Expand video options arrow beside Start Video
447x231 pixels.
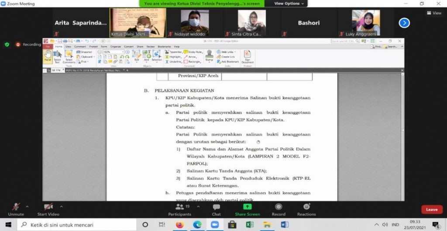pyautogui.click(x=61, y=206)
